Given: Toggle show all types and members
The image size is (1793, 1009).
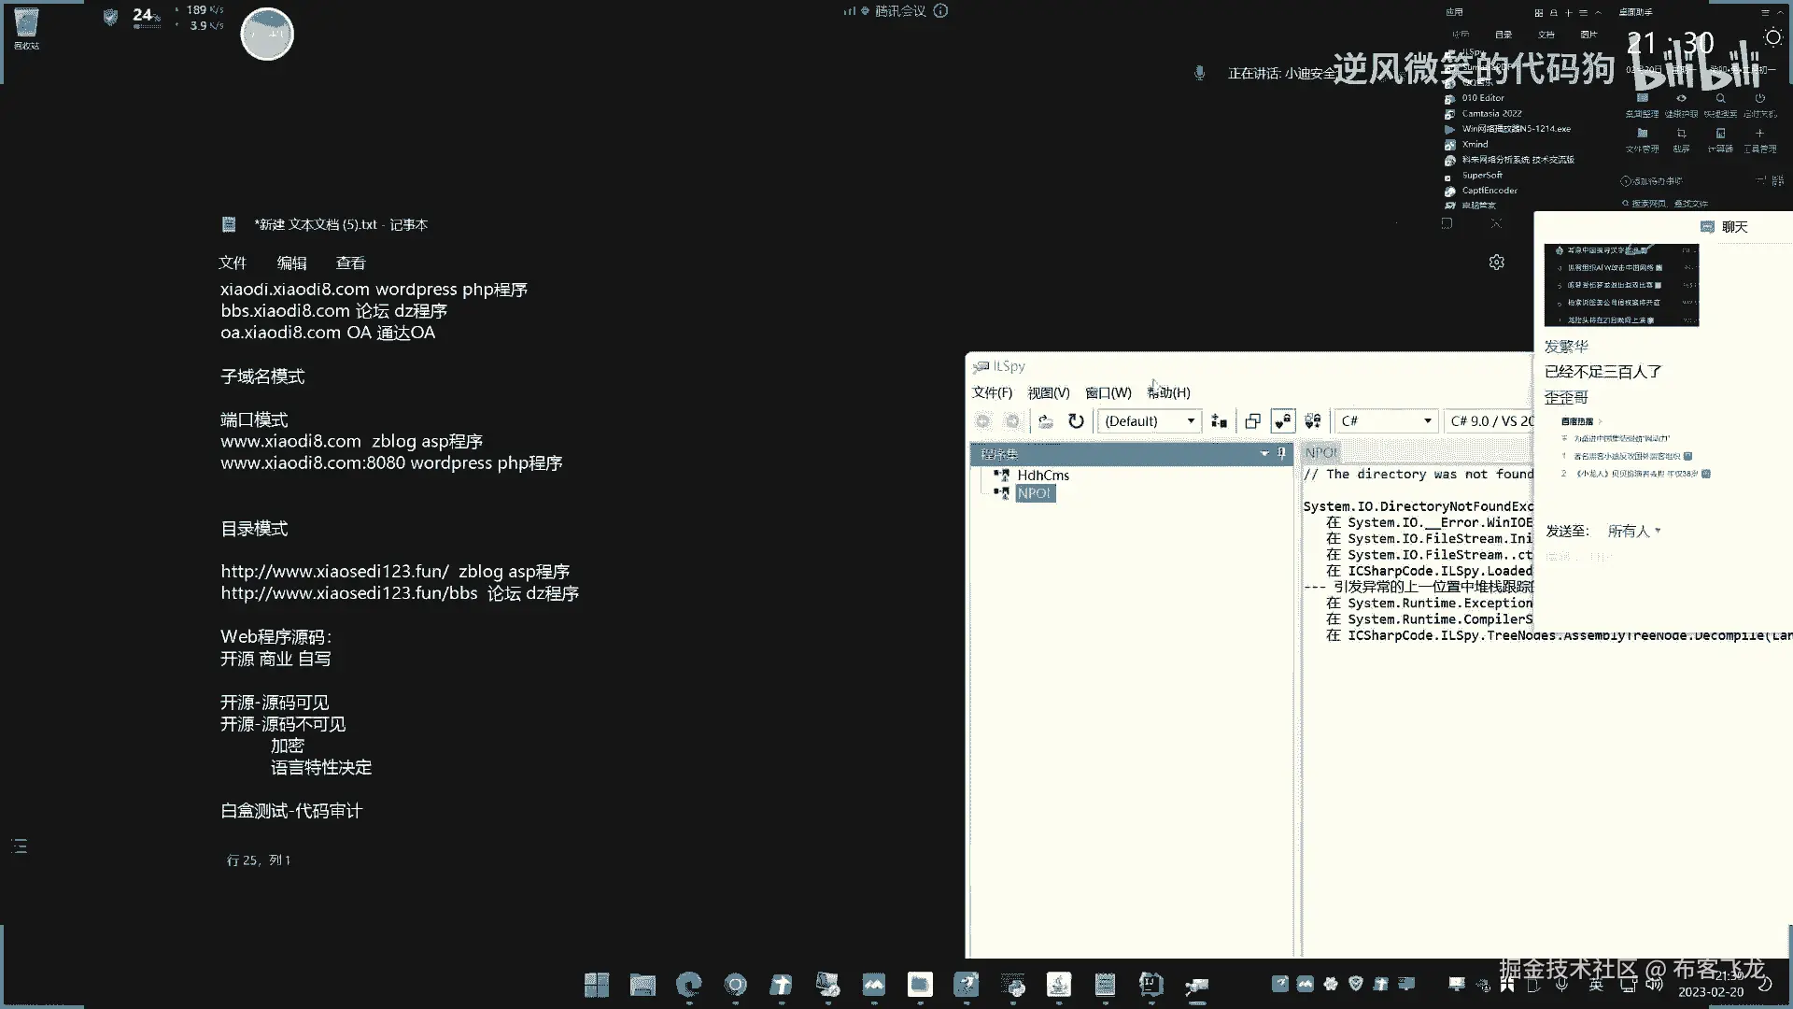Looking at the screenshot, I should [x=1312, y=421].
